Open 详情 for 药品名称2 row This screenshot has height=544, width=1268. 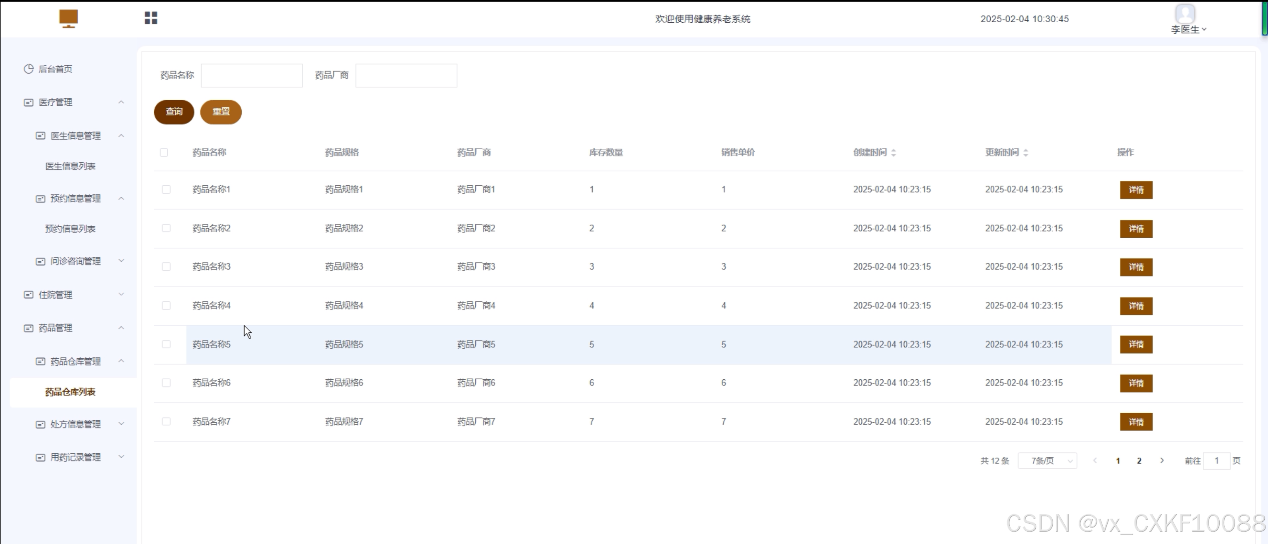[1136, 229]
